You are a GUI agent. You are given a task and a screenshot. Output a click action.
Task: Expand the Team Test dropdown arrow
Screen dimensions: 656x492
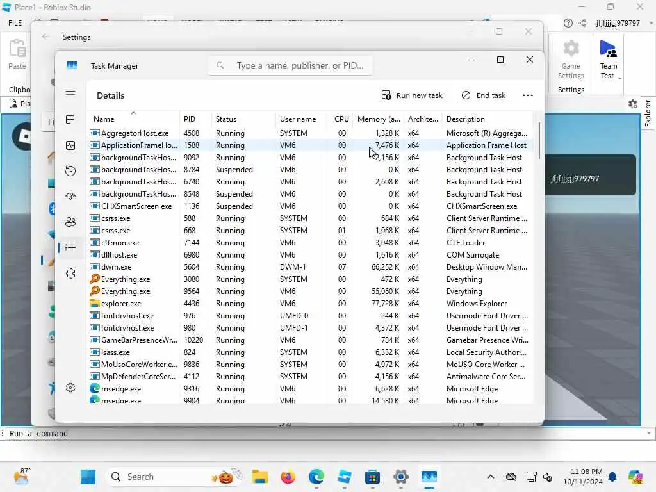[x=619, y=78]
